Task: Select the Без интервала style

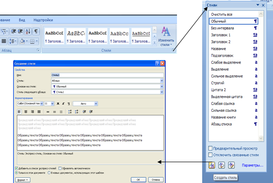Action: [233, 28]
